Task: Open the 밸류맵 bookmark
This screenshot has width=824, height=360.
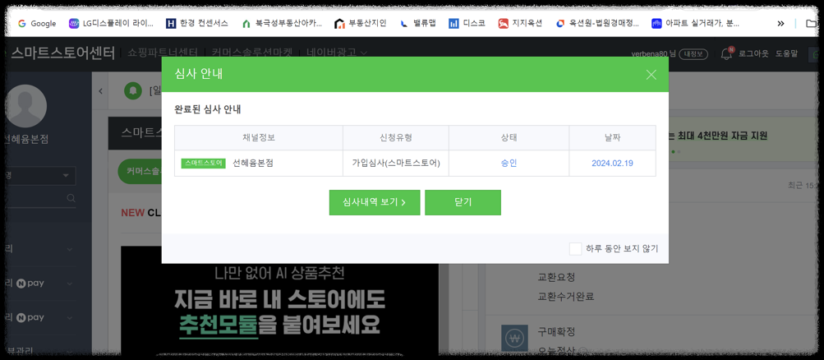Action: (418, 23)
